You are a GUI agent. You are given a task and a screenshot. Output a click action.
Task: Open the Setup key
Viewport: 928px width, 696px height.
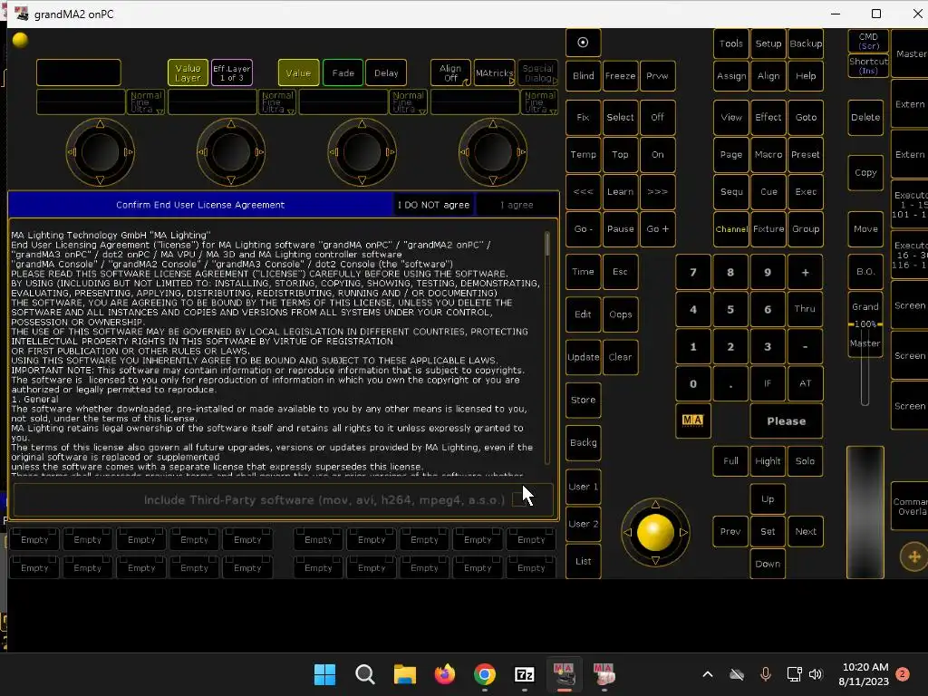click(x=768, y=43)
